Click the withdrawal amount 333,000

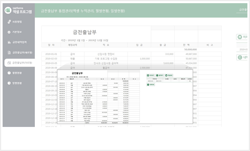[169, 54]
